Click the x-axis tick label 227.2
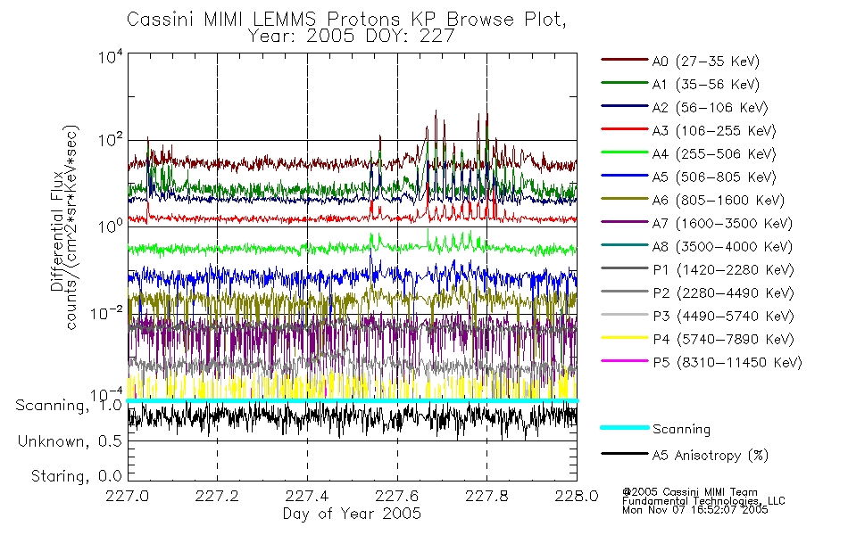This screenshot has width=848, height=535. click(x=218, y=496)
